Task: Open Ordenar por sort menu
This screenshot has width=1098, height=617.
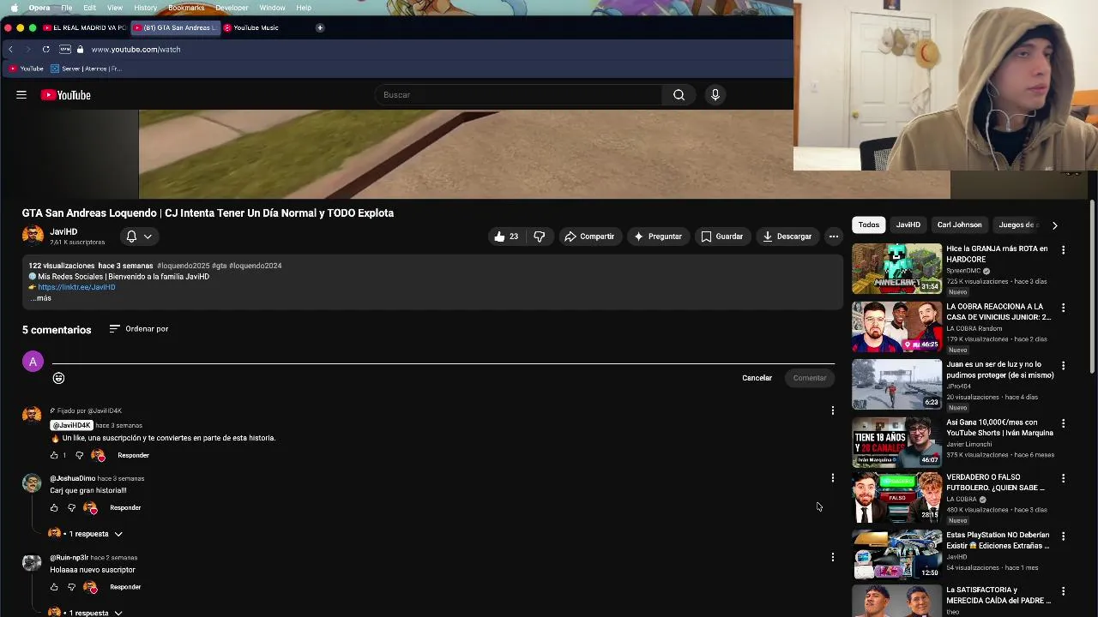Action: pos(139,329)
